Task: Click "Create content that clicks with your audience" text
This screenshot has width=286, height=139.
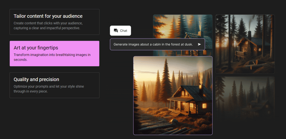Action: pos(48,26)
